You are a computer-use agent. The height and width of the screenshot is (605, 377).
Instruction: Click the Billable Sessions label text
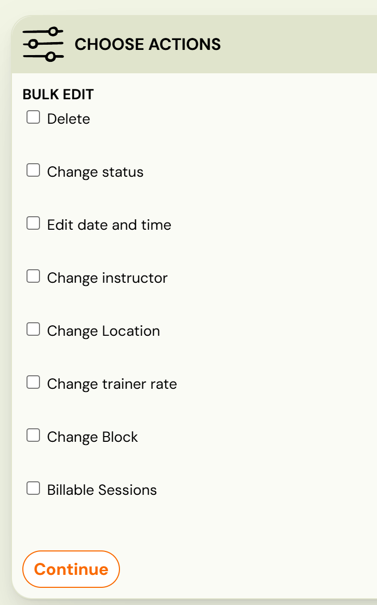102,490
